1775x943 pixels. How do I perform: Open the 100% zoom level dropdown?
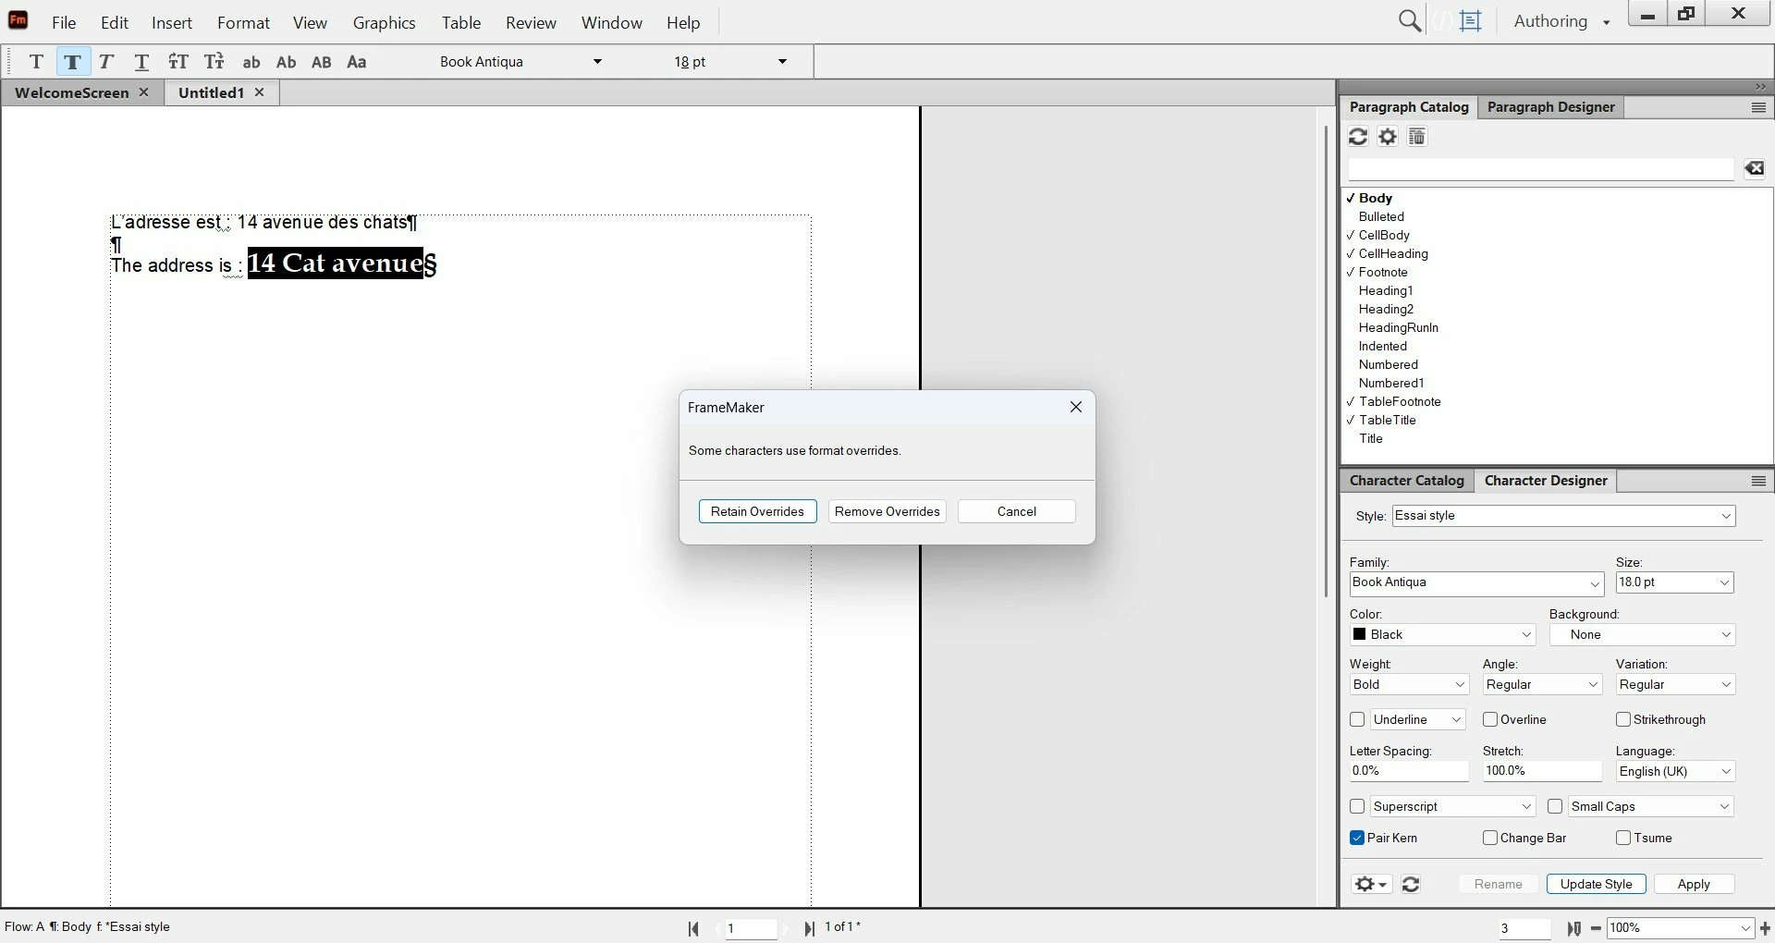pos(1745,928)
